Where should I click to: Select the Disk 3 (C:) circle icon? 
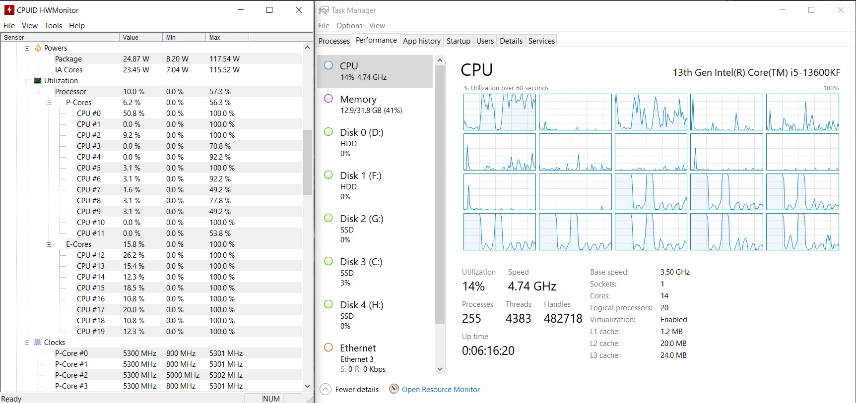point(329,261)
